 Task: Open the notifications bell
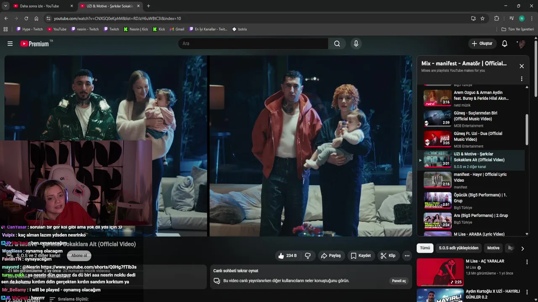coord(505,44)
